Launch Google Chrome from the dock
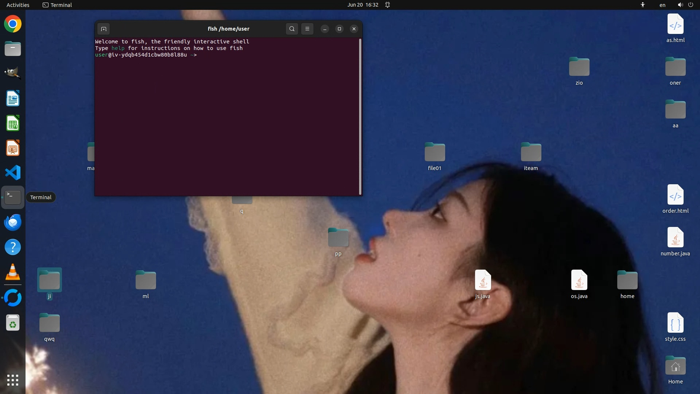 click(13, 24)
